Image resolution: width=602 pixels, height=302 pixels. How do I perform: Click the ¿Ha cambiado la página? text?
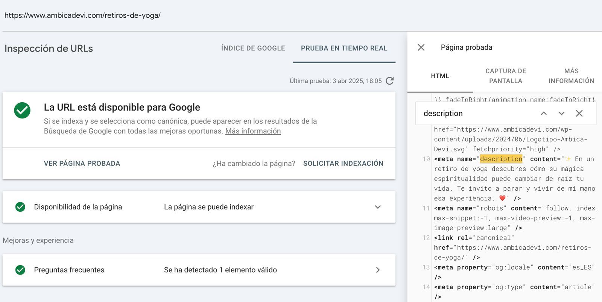[x=254, y=164]
